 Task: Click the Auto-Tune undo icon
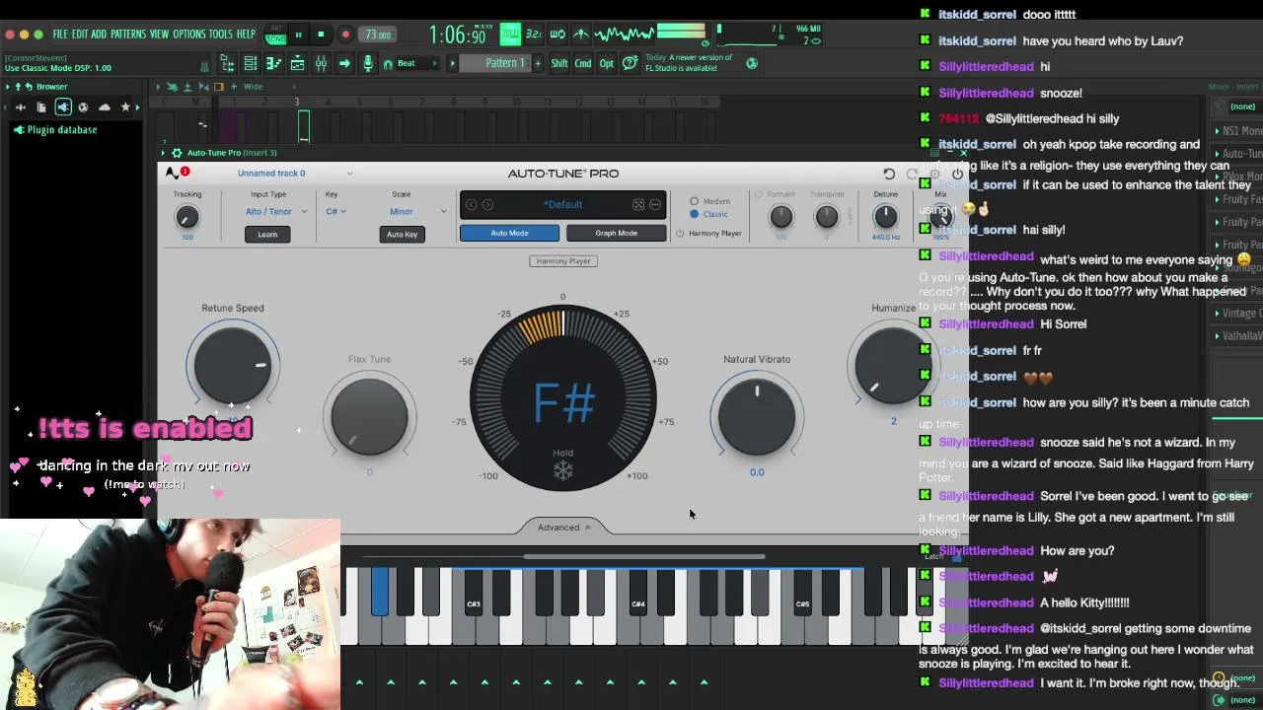pyautogui.click(x=889, y=174)
